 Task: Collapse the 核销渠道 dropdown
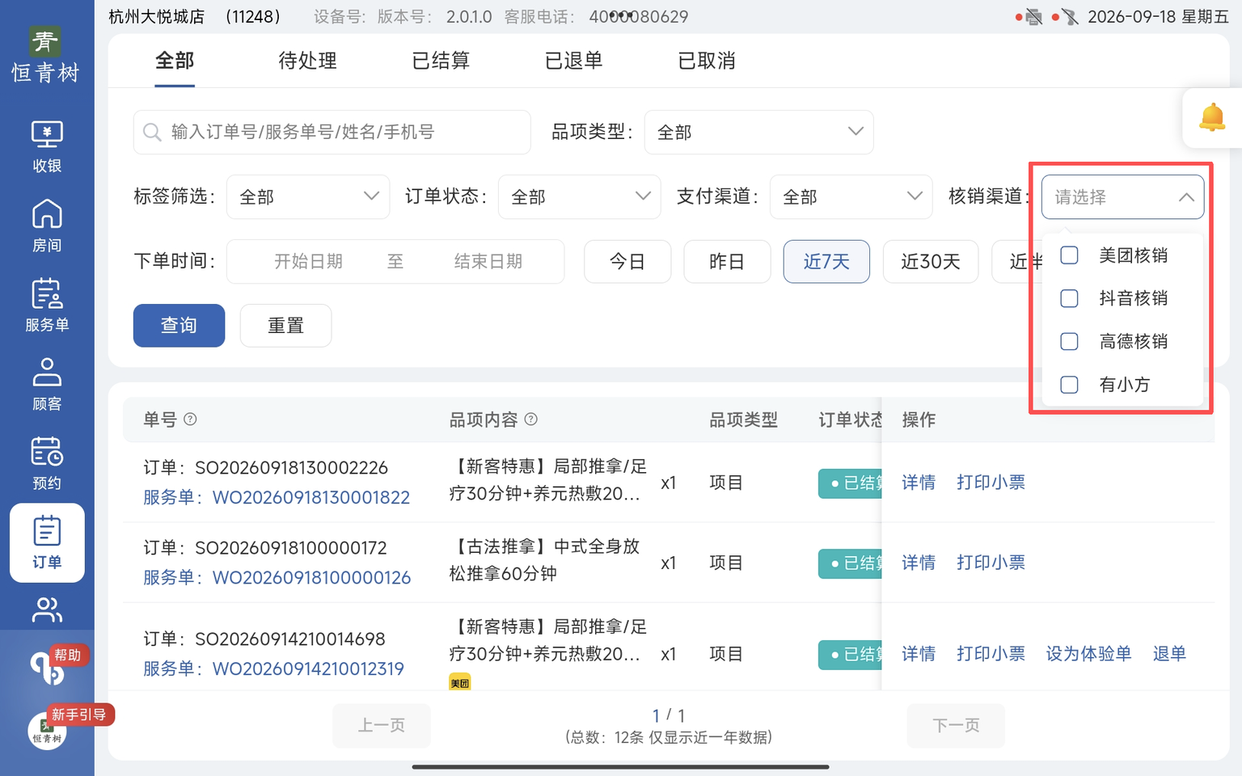coord(1122,196)
